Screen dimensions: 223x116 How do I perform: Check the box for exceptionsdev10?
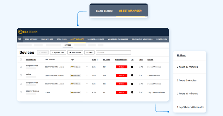point(21,84)
